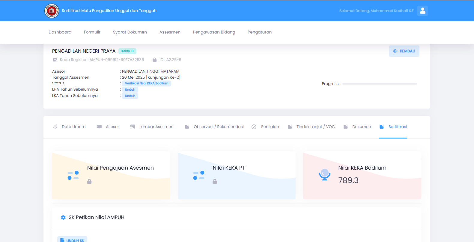Open the Dashboard menu

tap(60, 32)
